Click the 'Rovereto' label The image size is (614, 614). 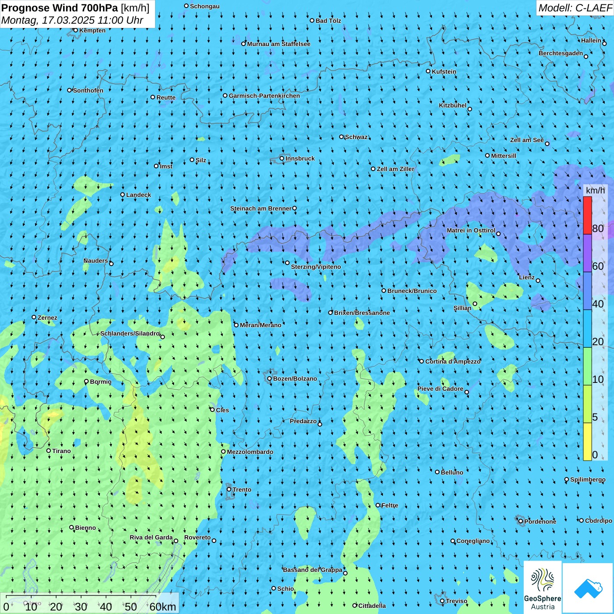pos(197,537)
